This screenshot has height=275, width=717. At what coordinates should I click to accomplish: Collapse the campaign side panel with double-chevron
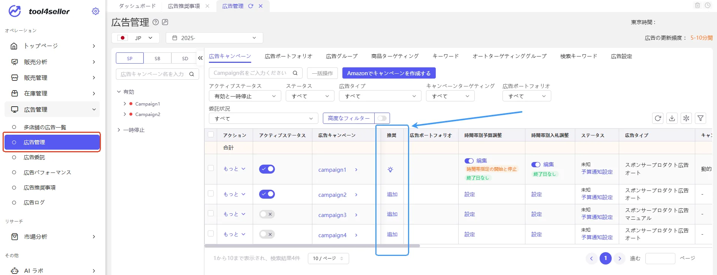200,58
